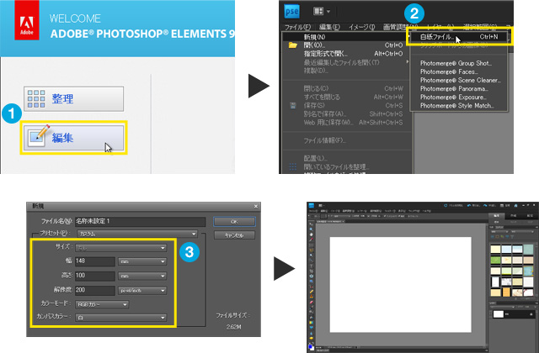The height and width of the screenshot is (353, 539).
Task: Open the width unit dropdown beside 148
Action: (x=142, y=261)
